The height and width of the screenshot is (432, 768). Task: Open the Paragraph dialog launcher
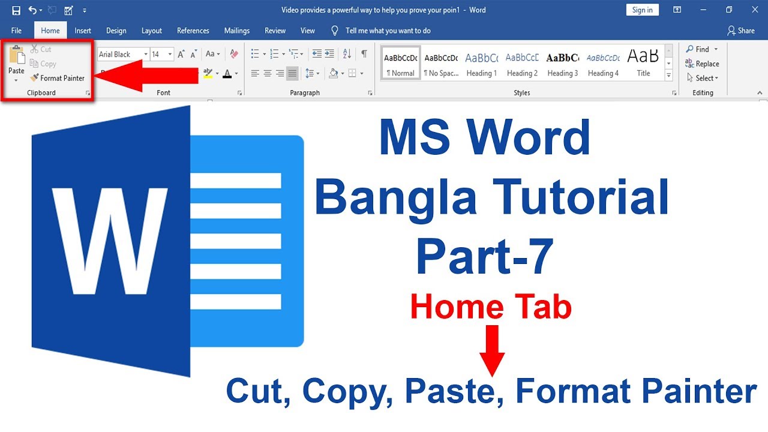coord(370,93)
